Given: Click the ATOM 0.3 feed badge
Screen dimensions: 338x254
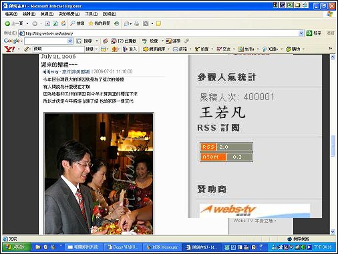Looking at the screenshot, I should coord(226,157).
